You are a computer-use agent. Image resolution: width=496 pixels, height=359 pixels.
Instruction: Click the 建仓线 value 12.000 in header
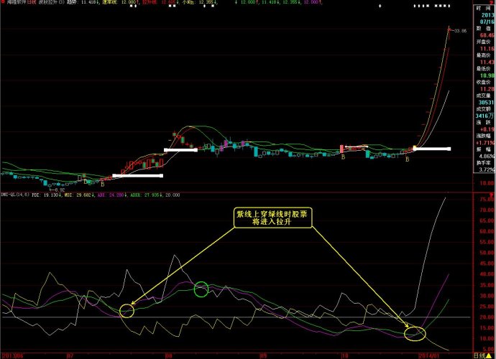pos(129,2)
